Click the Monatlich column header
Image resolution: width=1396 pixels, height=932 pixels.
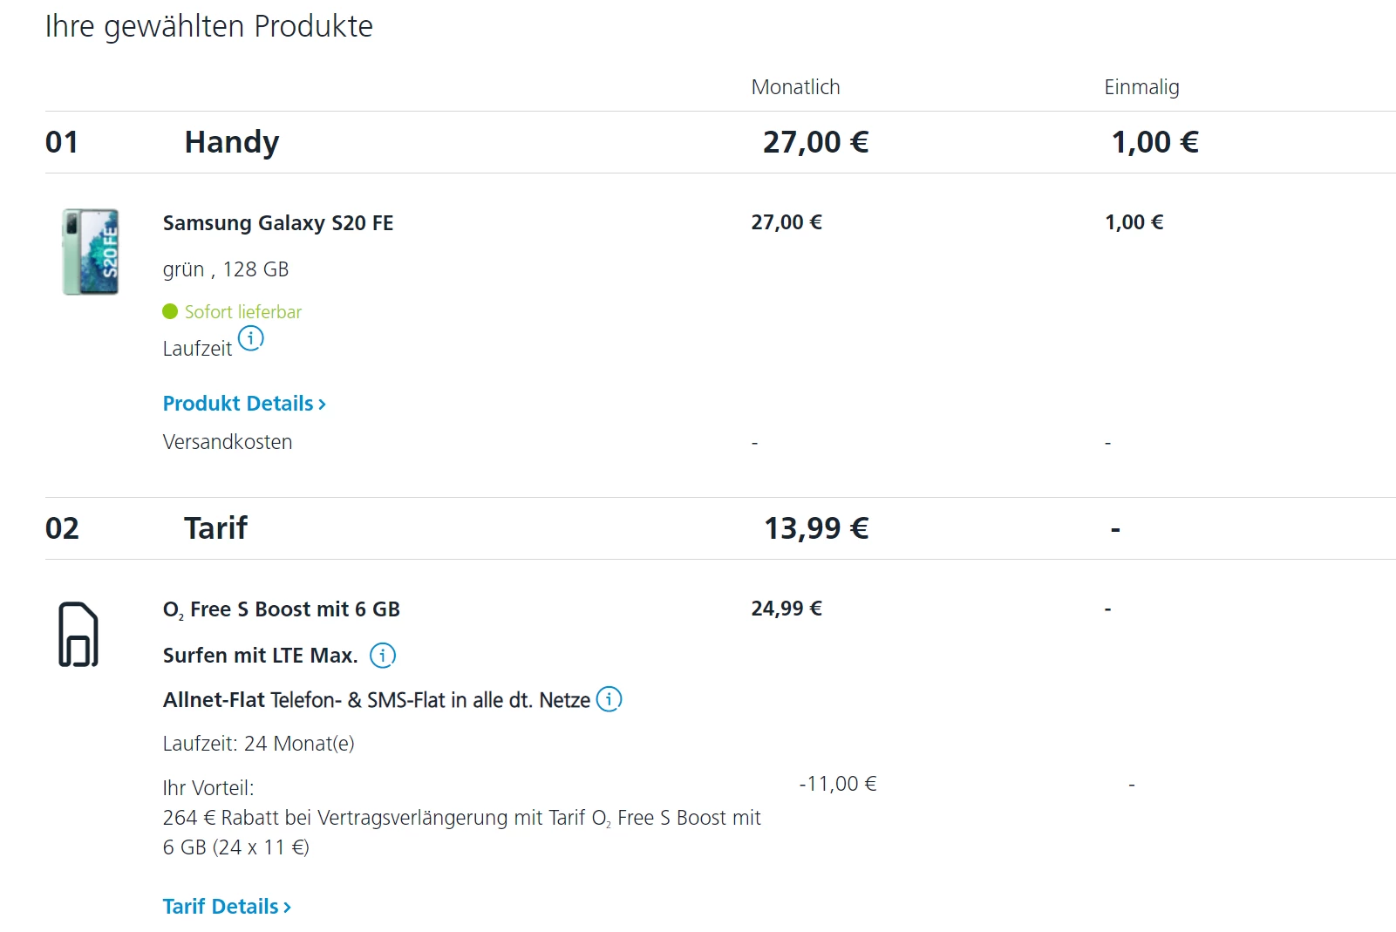[795, 87]
